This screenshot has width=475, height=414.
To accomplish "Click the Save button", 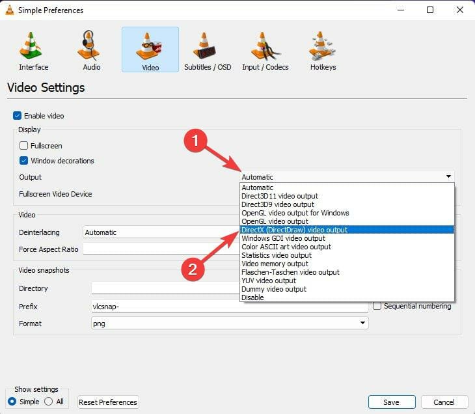I will (392, 402).
